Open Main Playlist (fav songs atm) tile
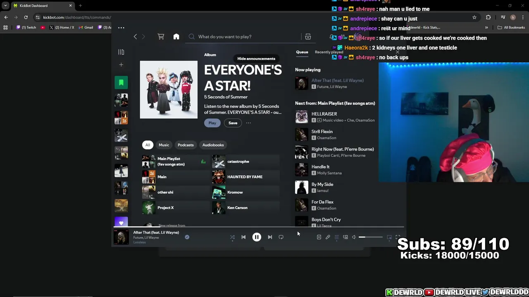The height and width of the screenshot is (297, 529). click(175, 161)
